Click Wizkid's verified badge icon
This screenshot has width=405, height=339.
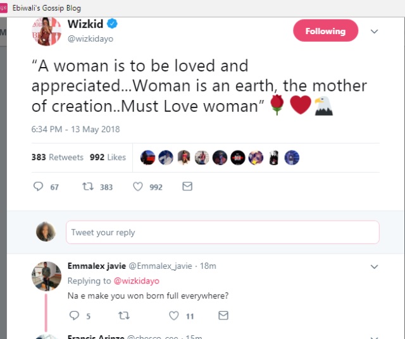point(112,25)
